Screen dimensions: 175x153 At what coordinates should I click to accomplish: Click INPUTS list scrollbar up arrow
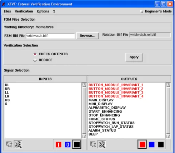[x=84, y=85]
